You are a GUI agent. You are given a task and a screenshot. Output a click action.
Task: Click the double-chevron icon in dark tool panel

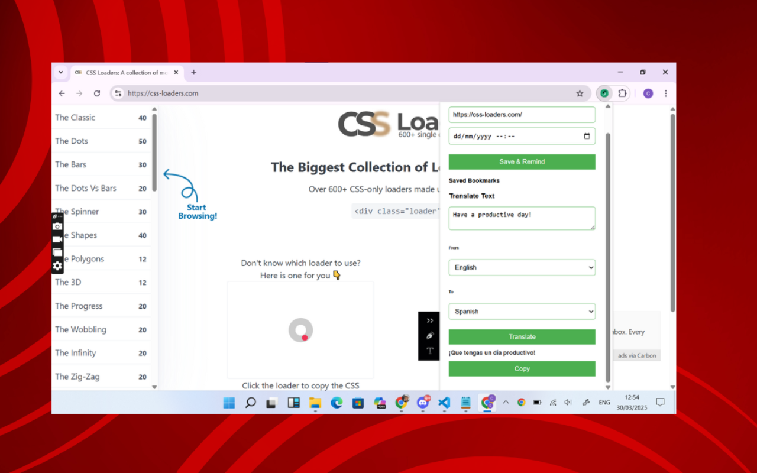click(x=430, y=320)
